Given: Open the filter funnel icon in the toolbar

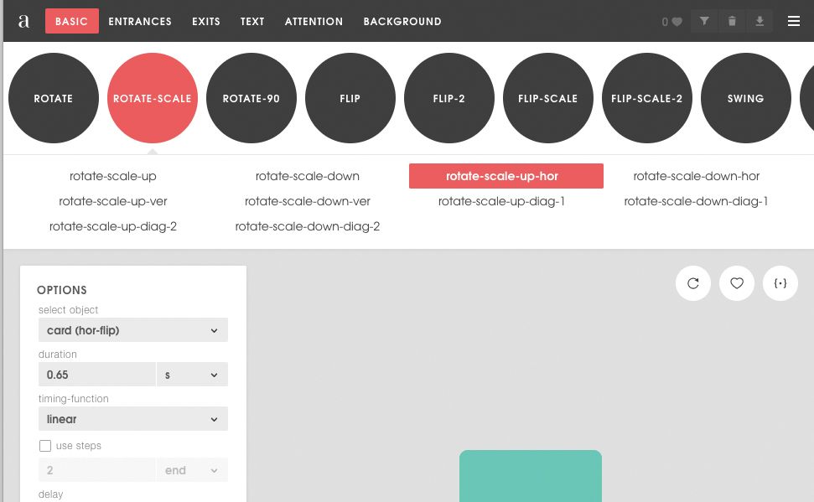Looking at the screenshot, I should (703, 21).
